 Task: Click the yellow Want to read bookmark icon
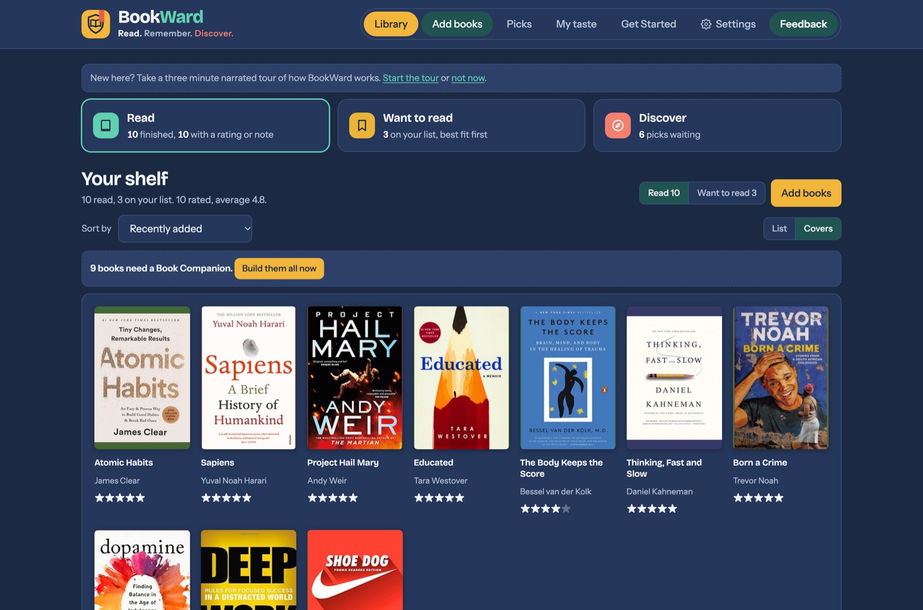[362, 125]
